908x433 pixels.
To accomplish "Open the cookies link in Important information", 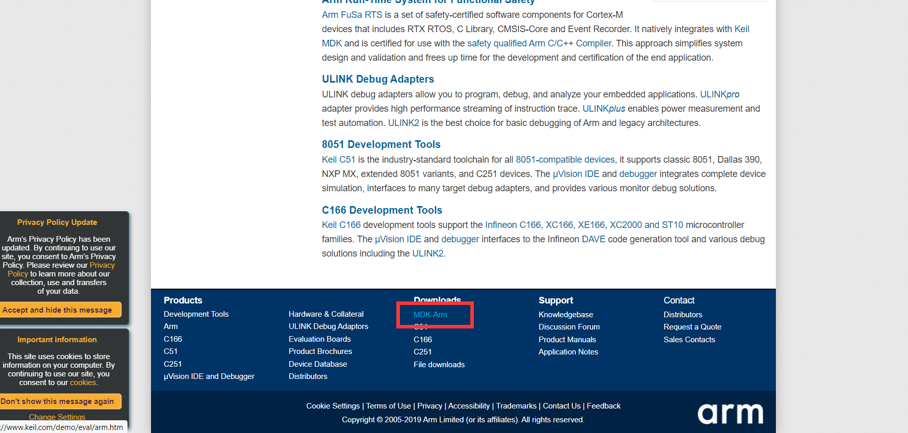I will 83,383.
